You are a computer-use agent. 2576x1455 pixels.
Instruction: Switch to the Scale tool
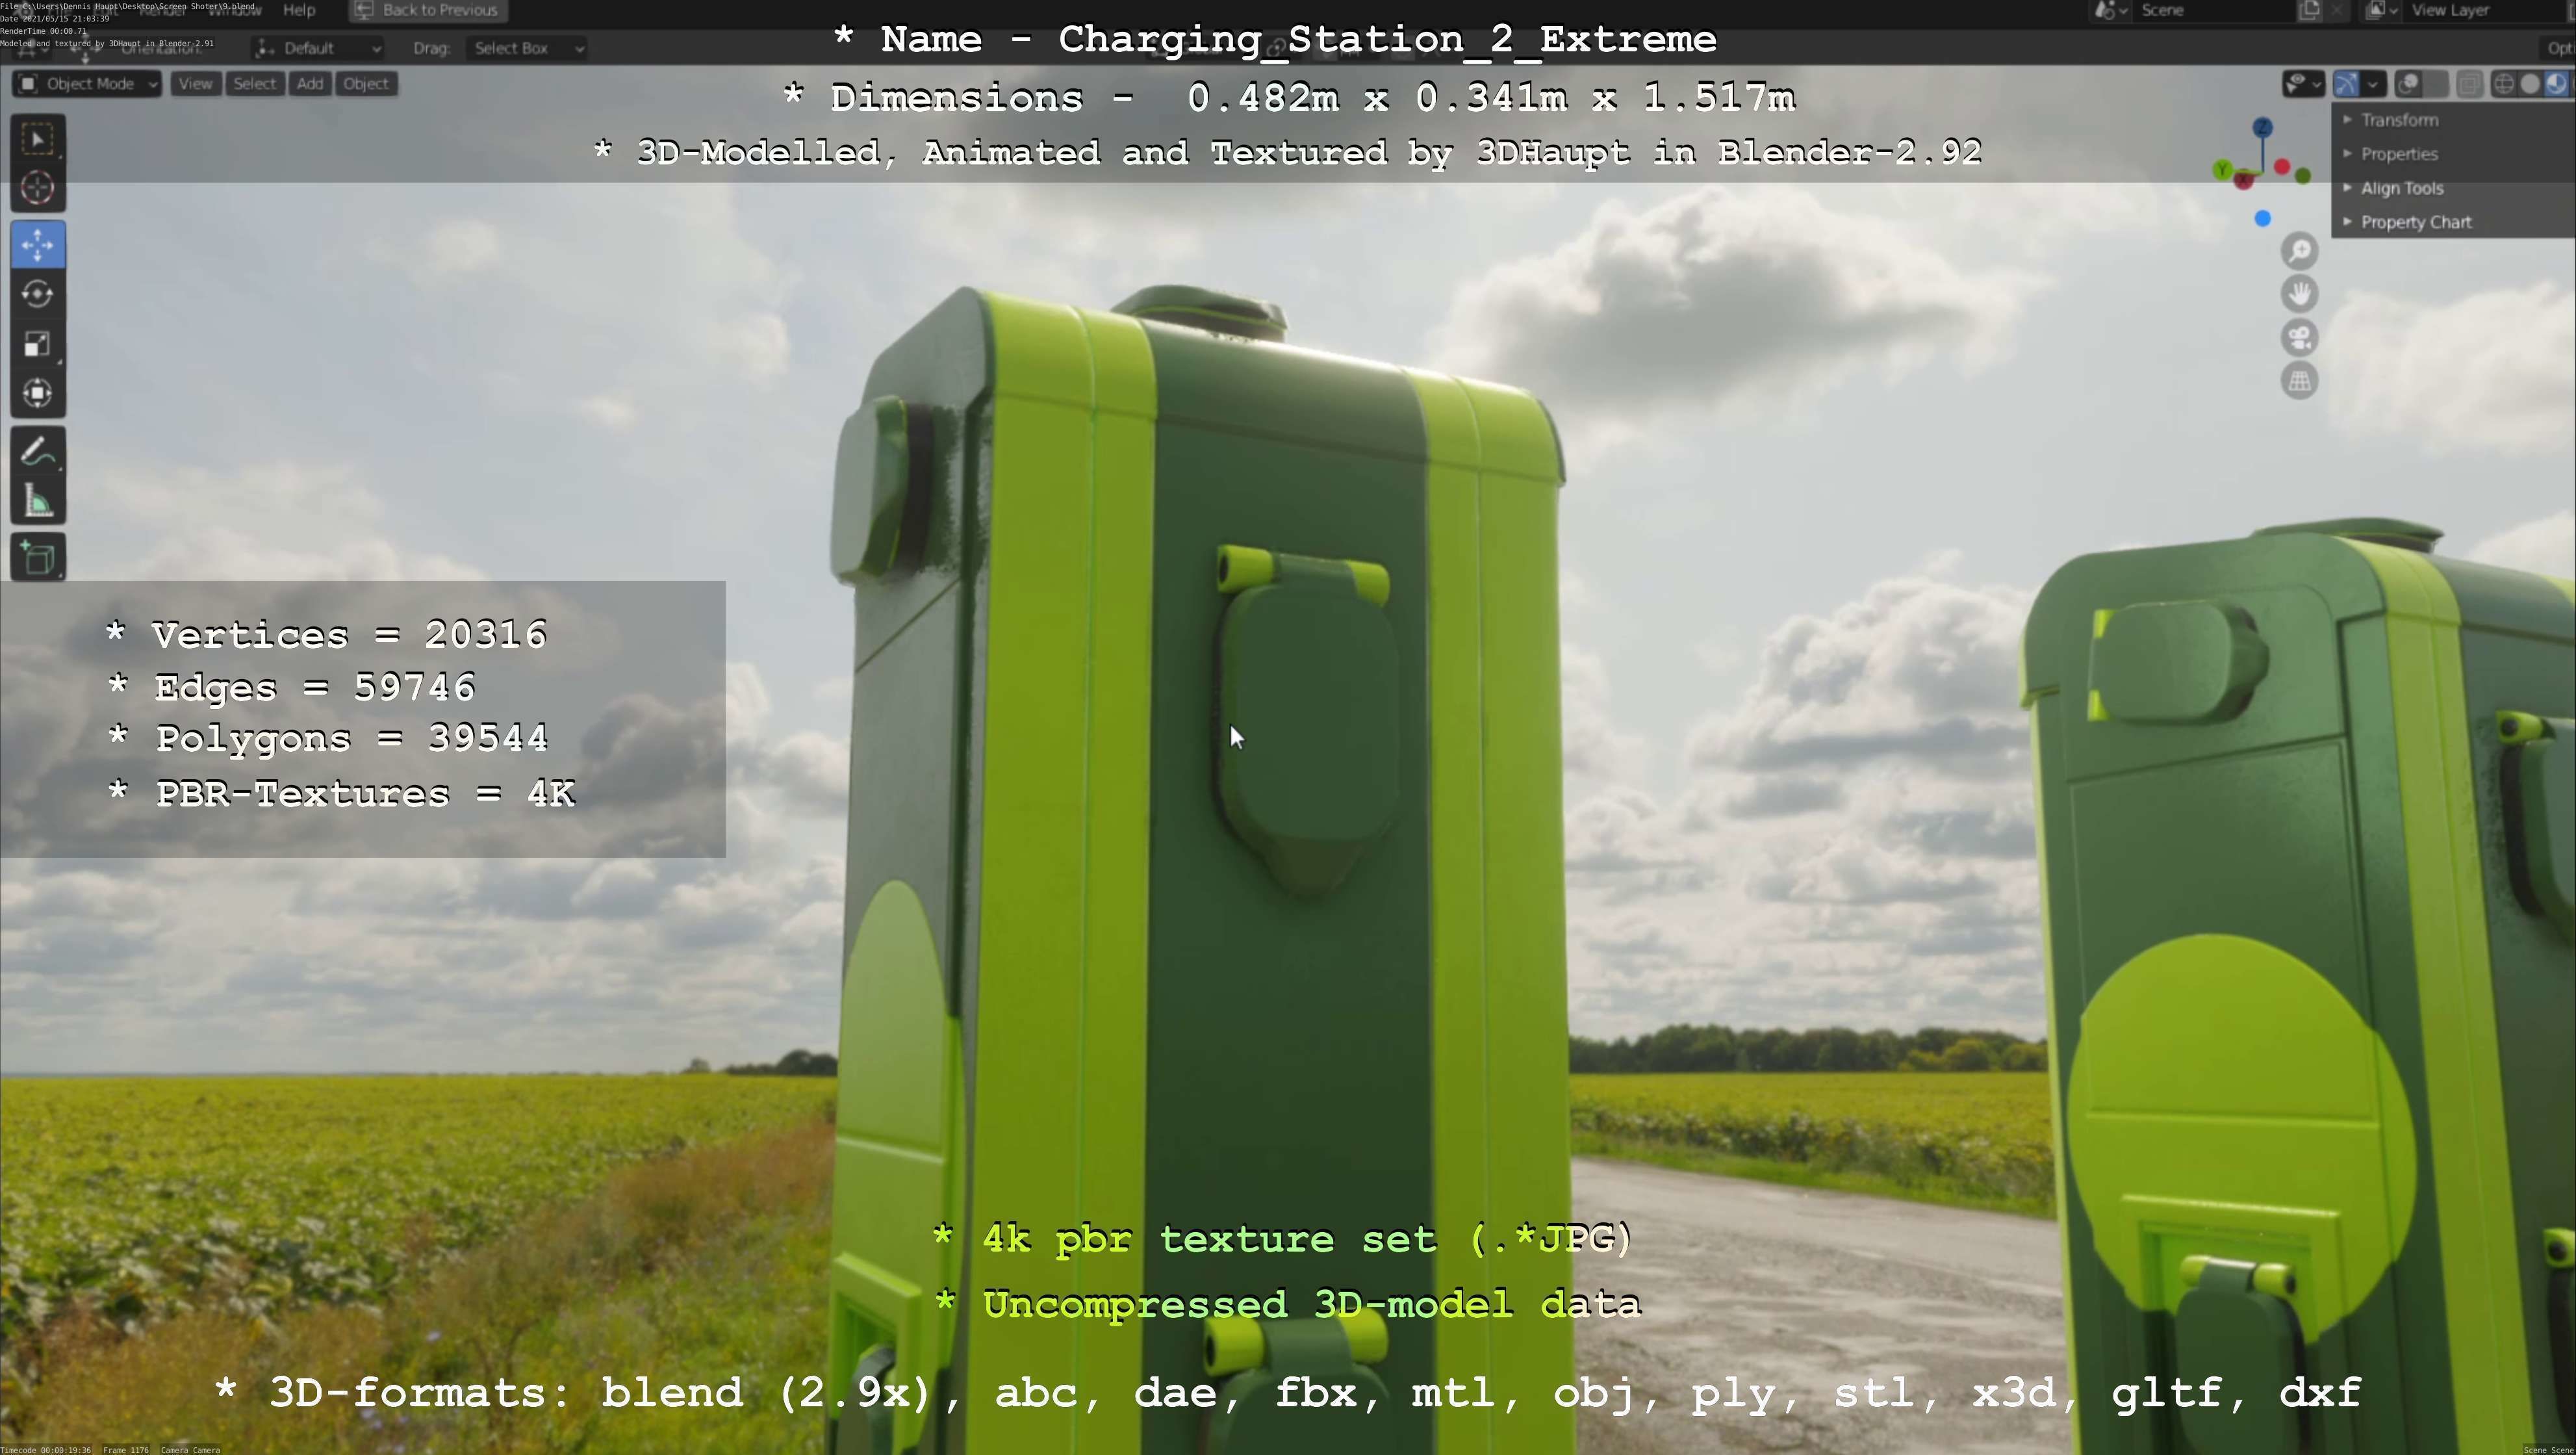point(38,344)
